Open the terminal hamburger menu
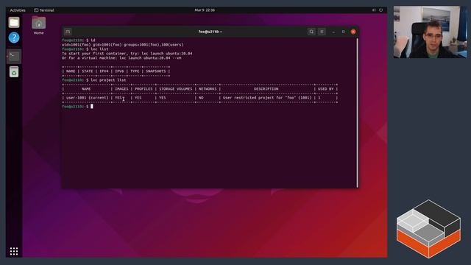The image size is (471, 265). tap(322, 32)
